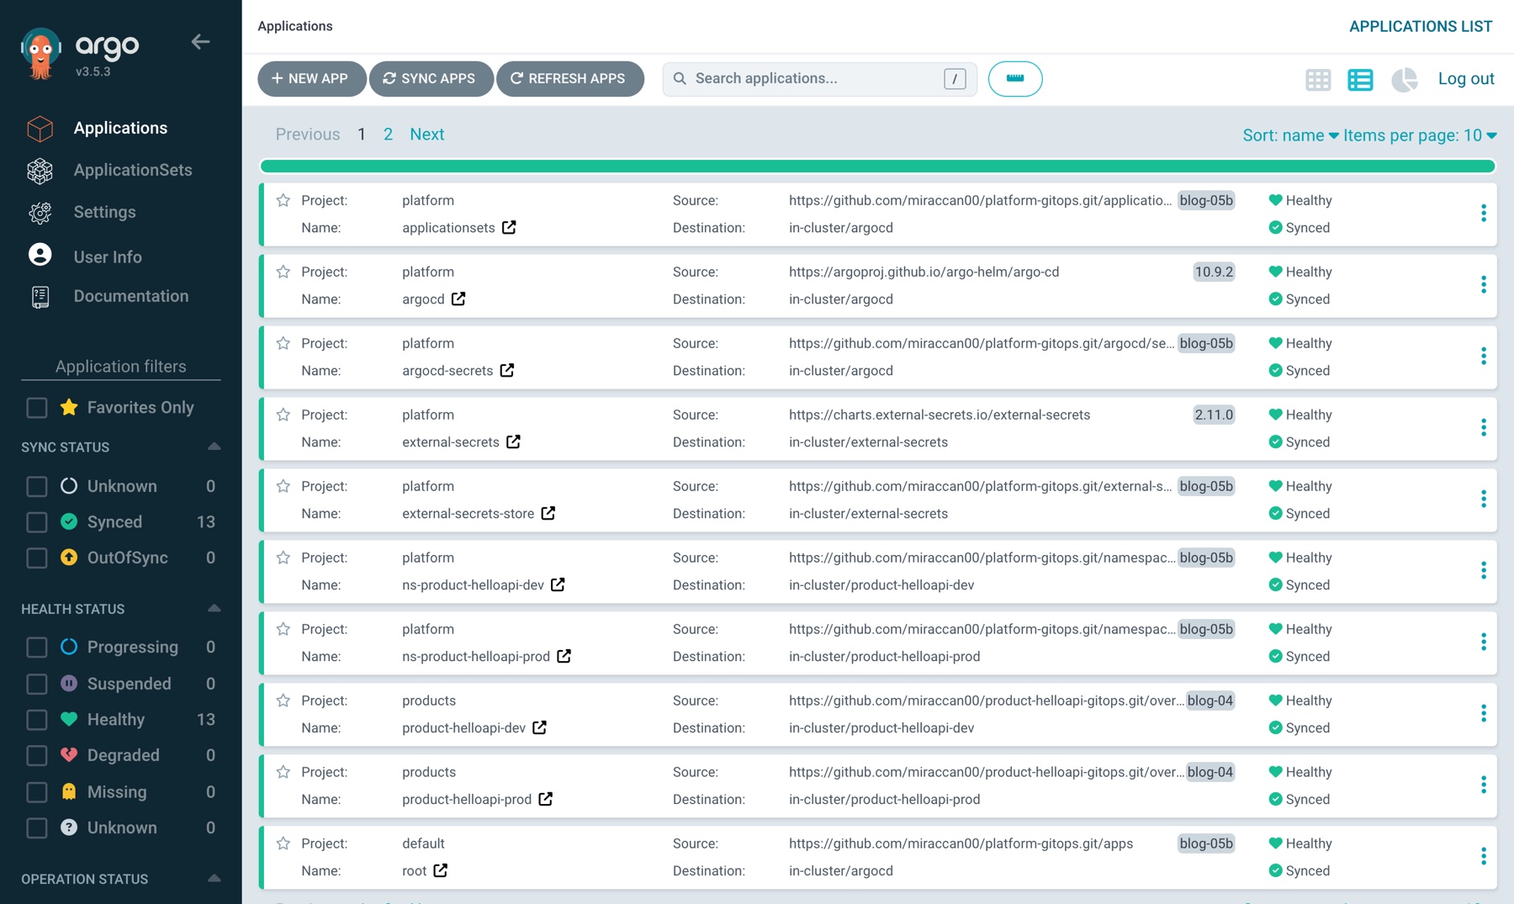Click the NEW APP button

click(x=311, y=79)
